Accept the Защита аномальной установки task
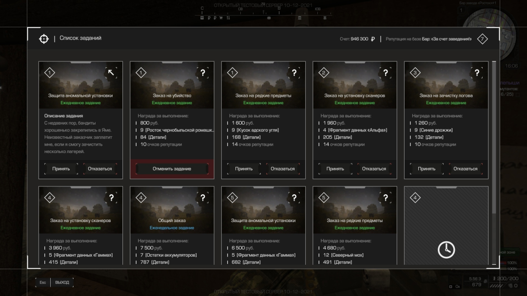This screenshot has width=527, height=296. pyautogui.click(x=61, y=169)
